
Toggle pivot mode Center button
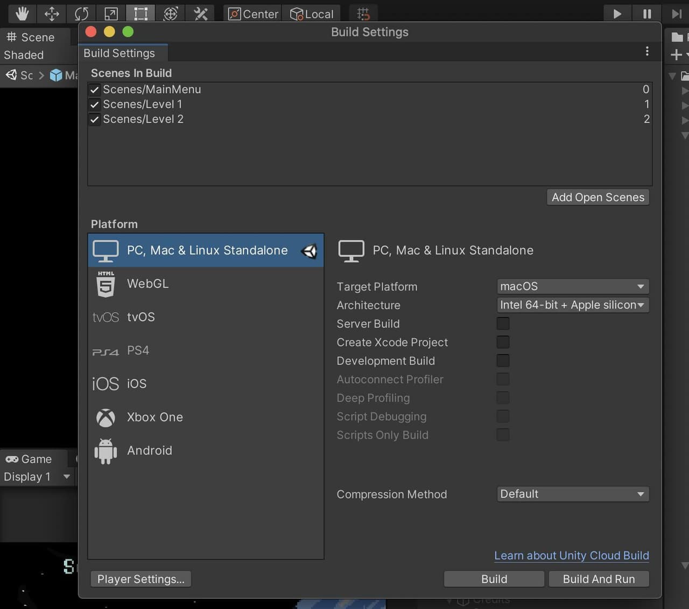(x=253, y=14)
